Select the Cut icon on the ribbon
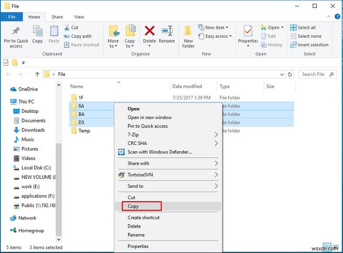 pyautogui.click(x=67, y=27)
